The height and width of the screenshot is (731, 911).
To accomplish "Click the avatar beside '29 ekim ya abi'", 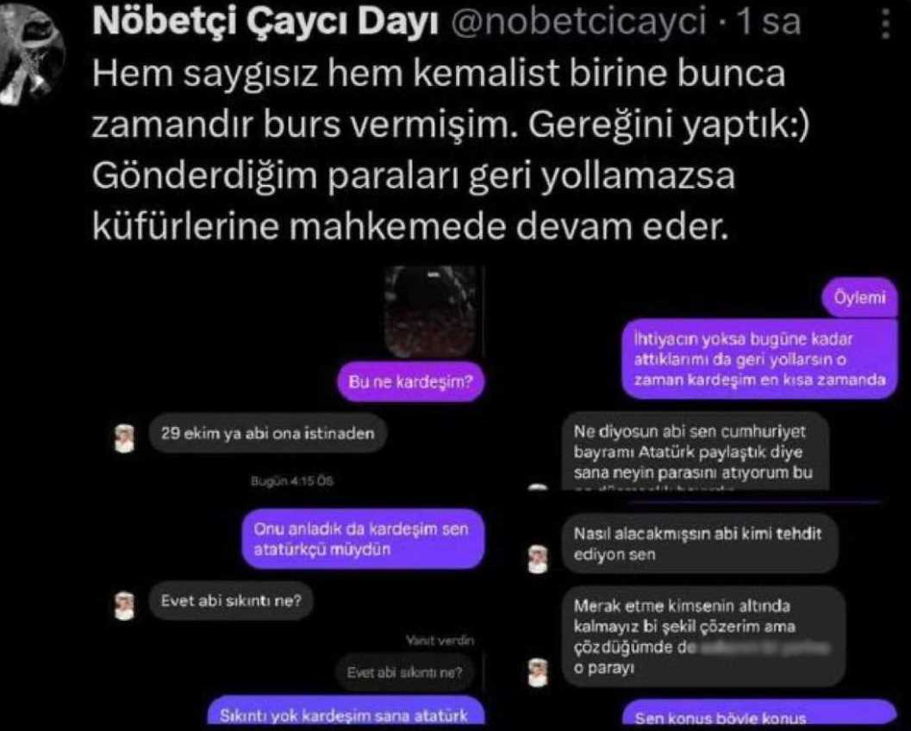I will [124, 438].
